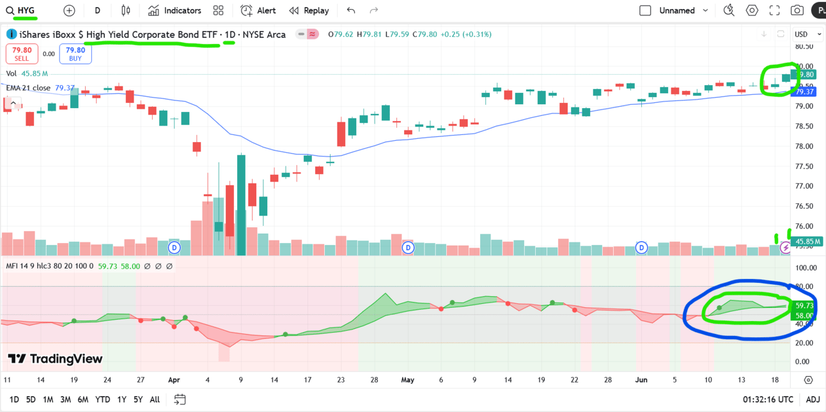Toggle ADJ dividend adjustment
This screenshot has width=826, height=412.
[813, 399]
